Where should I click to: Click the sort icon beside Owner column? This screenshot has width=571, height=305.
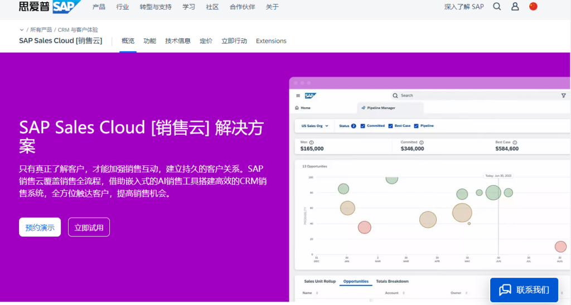[x=466, y=293]
